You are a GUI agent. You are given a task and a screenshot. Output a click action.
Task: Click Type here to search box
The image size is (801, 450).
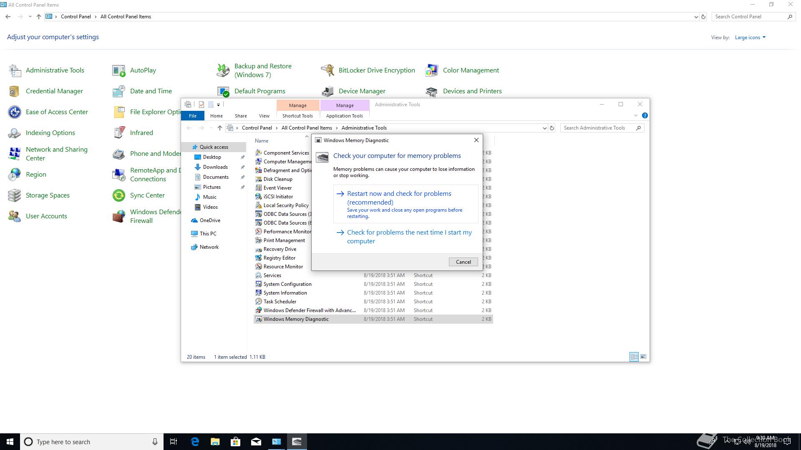pos(91,442)
